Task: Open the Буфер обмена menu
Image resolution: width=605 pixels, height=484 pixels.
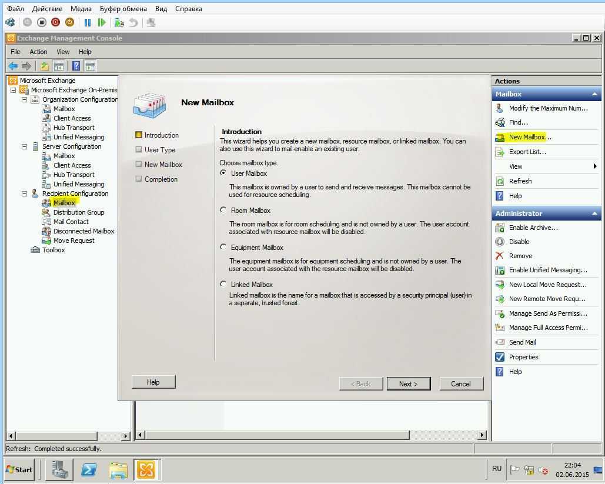Action: (x=123, y=9)
